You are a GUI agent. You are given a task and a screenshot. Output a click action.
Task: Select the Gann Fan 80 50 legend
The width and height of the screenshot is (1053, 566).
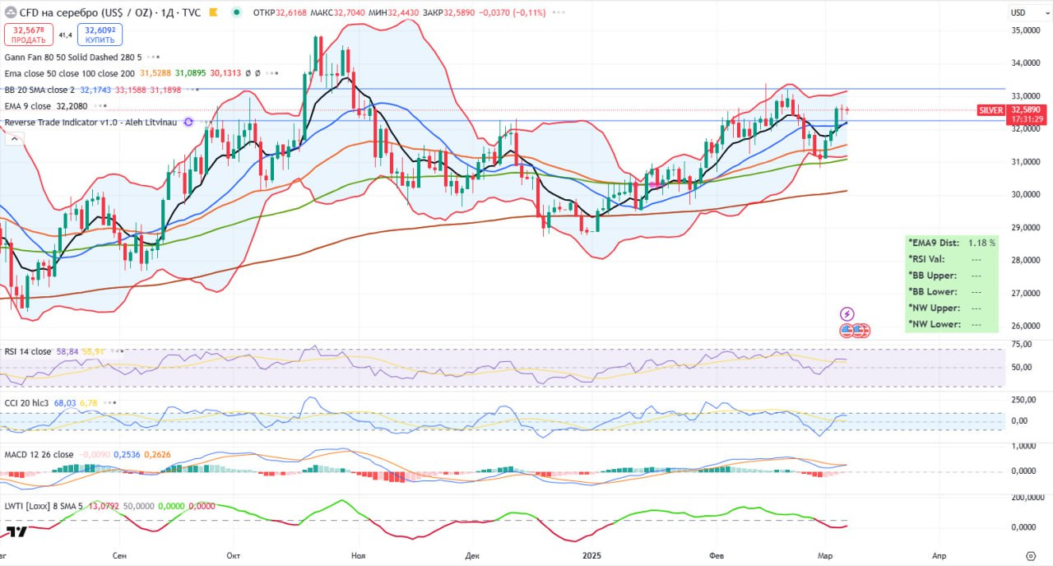click(x=73, y=58)
